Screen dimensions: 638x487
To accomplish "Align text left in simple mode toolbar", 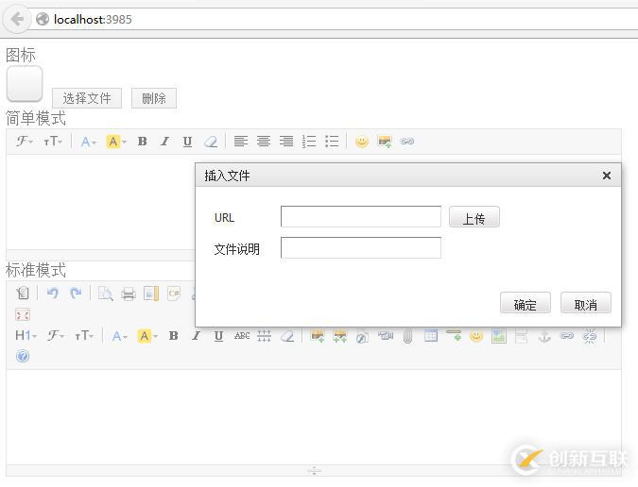I will pos(241,142).
